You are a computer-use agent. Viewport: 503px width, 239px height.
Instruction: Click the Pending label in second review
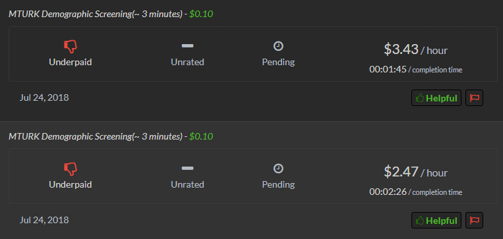[278, 184]
